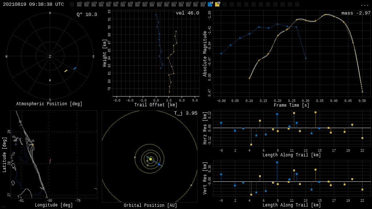Select the station 05 box

[x=108, y=4]
